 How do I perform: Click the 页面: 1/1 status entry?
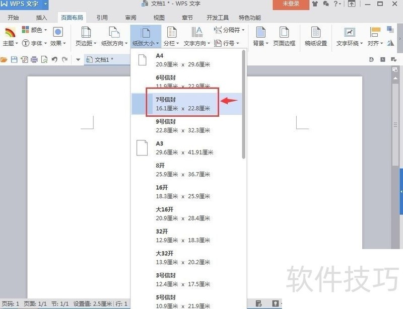tap(35, 304)
